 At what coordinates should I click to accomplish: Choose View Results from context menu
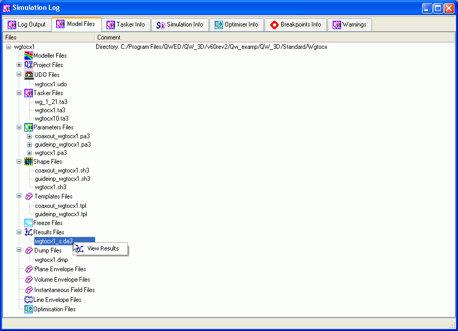point(103,248)
